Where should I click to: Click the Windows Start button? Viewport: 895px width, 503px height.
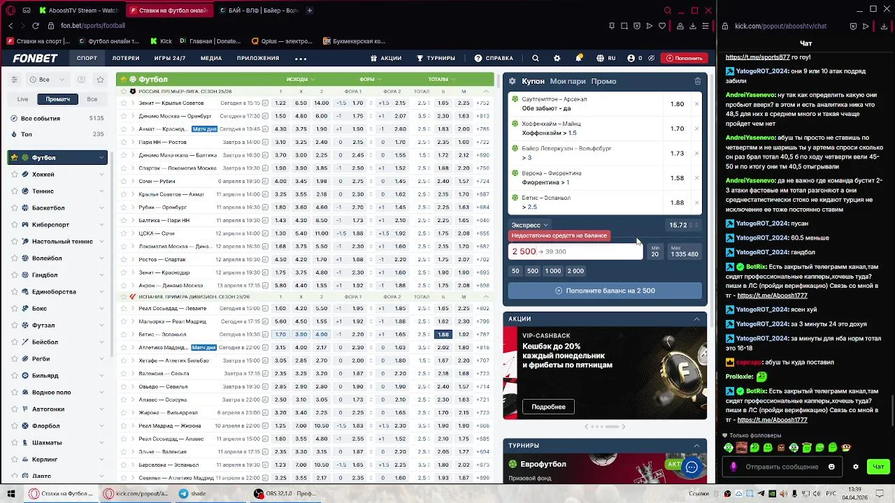point(11,493)
